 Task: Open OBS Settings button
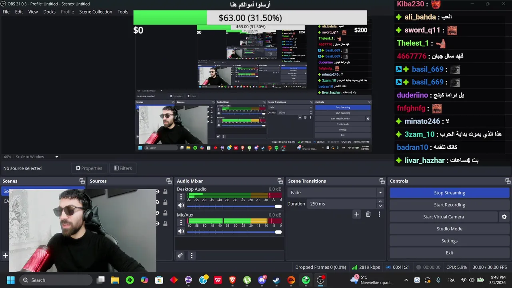point(449,241)
